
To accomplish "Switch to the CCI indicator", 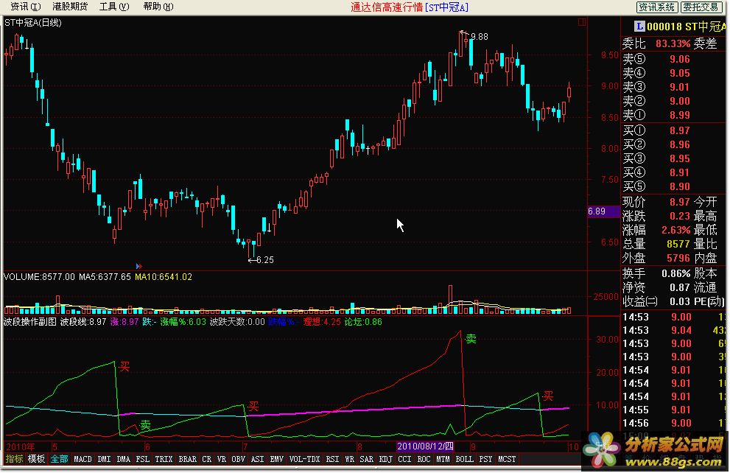I will tap(404, 459).
